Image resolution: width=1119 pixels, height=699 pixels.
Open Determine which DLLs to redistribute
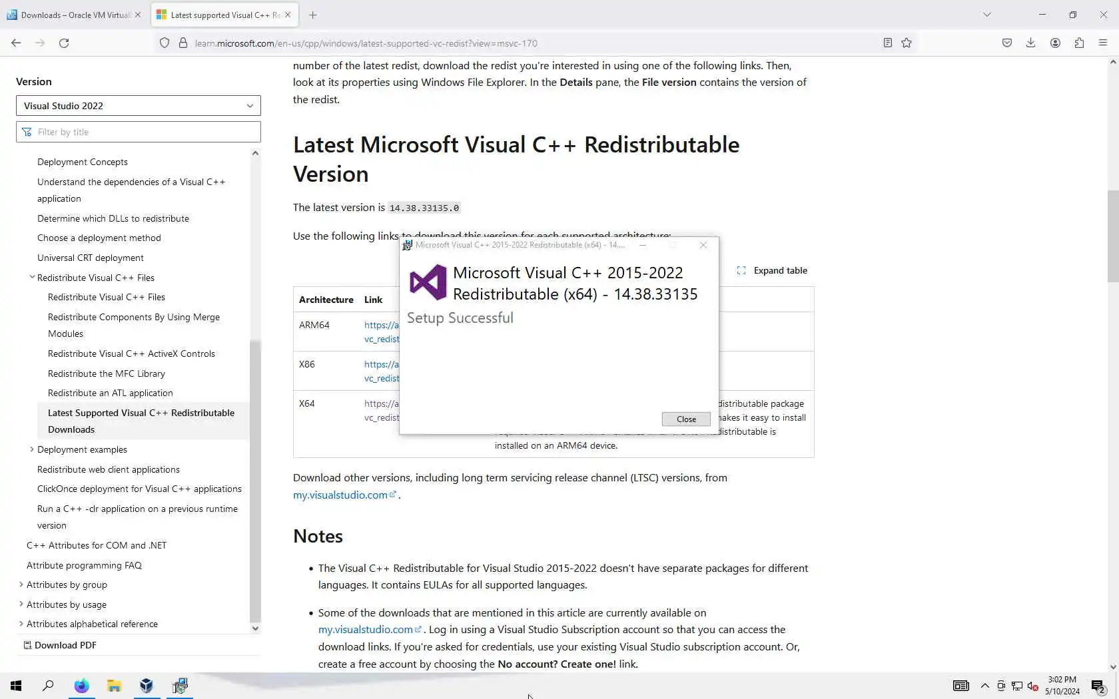coord(113,218)
